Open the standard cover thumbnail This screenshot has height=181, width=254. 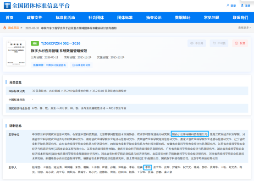pyautogui.click(x=16, y=53)
